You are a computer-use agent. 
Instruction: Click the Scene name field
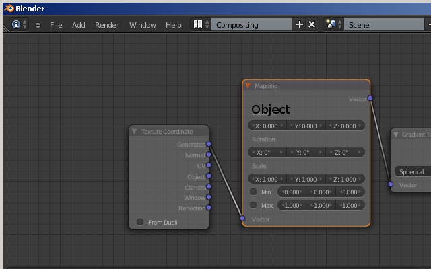coord(384,24)
